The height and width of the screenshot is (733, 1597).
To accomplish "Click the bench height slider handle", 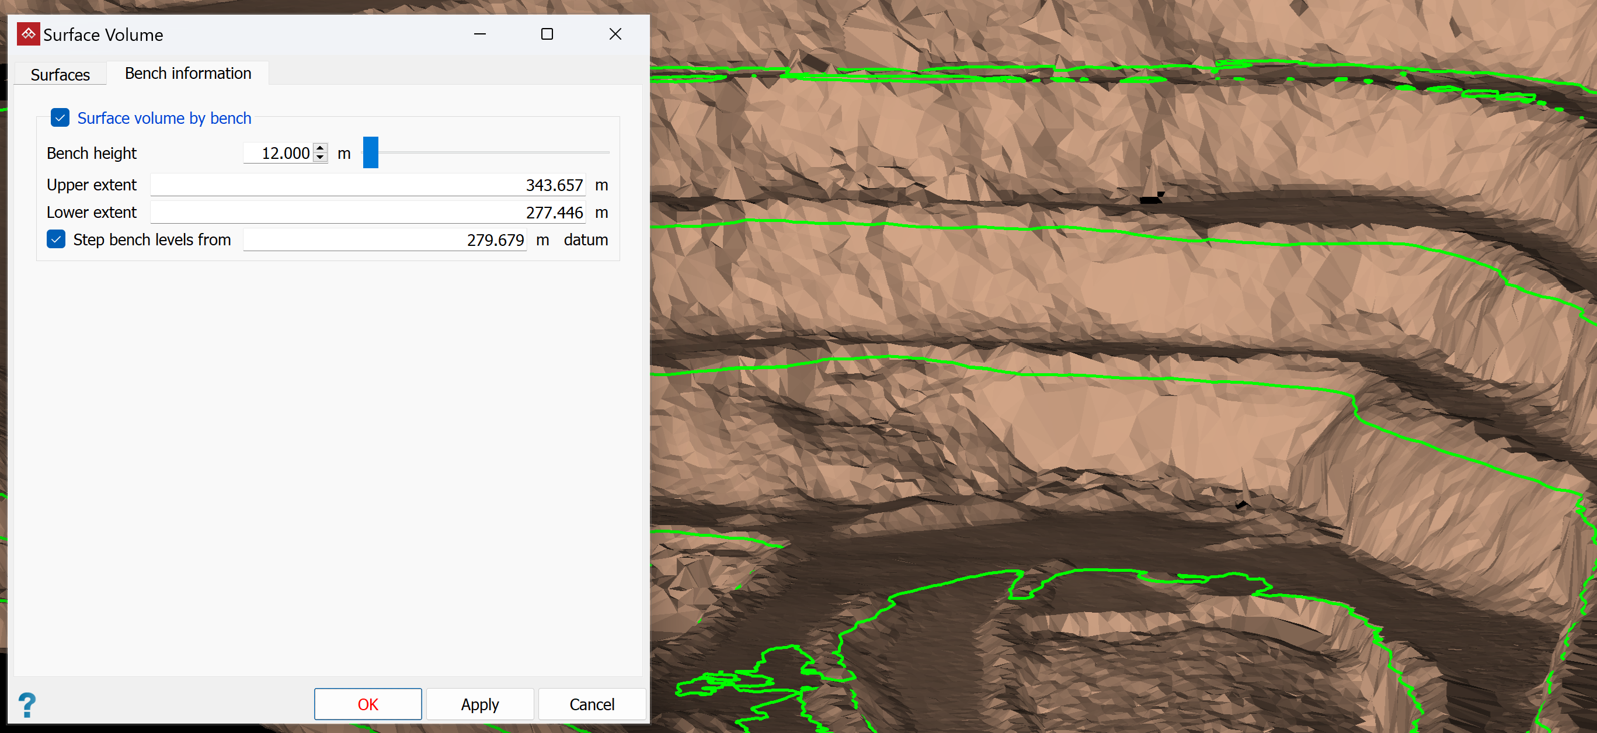I will pos(370,152).
